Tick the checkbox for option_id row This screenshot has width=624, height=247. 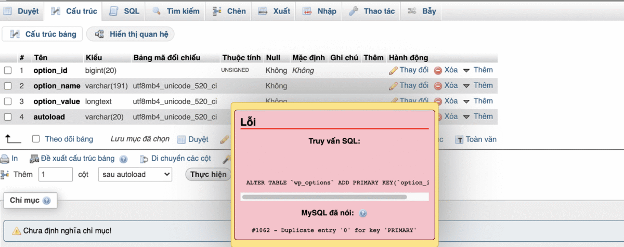click(x=8, y=70)
